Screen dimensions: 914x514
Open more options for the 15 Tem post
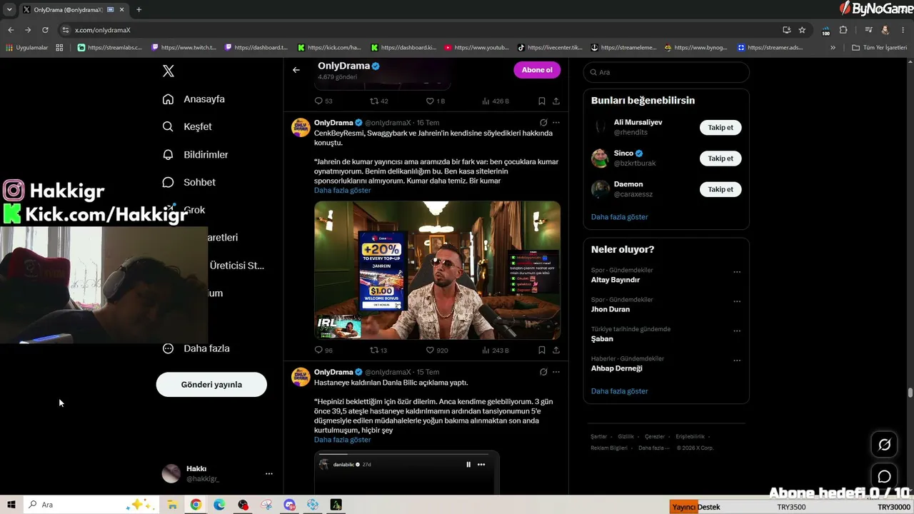556,372
